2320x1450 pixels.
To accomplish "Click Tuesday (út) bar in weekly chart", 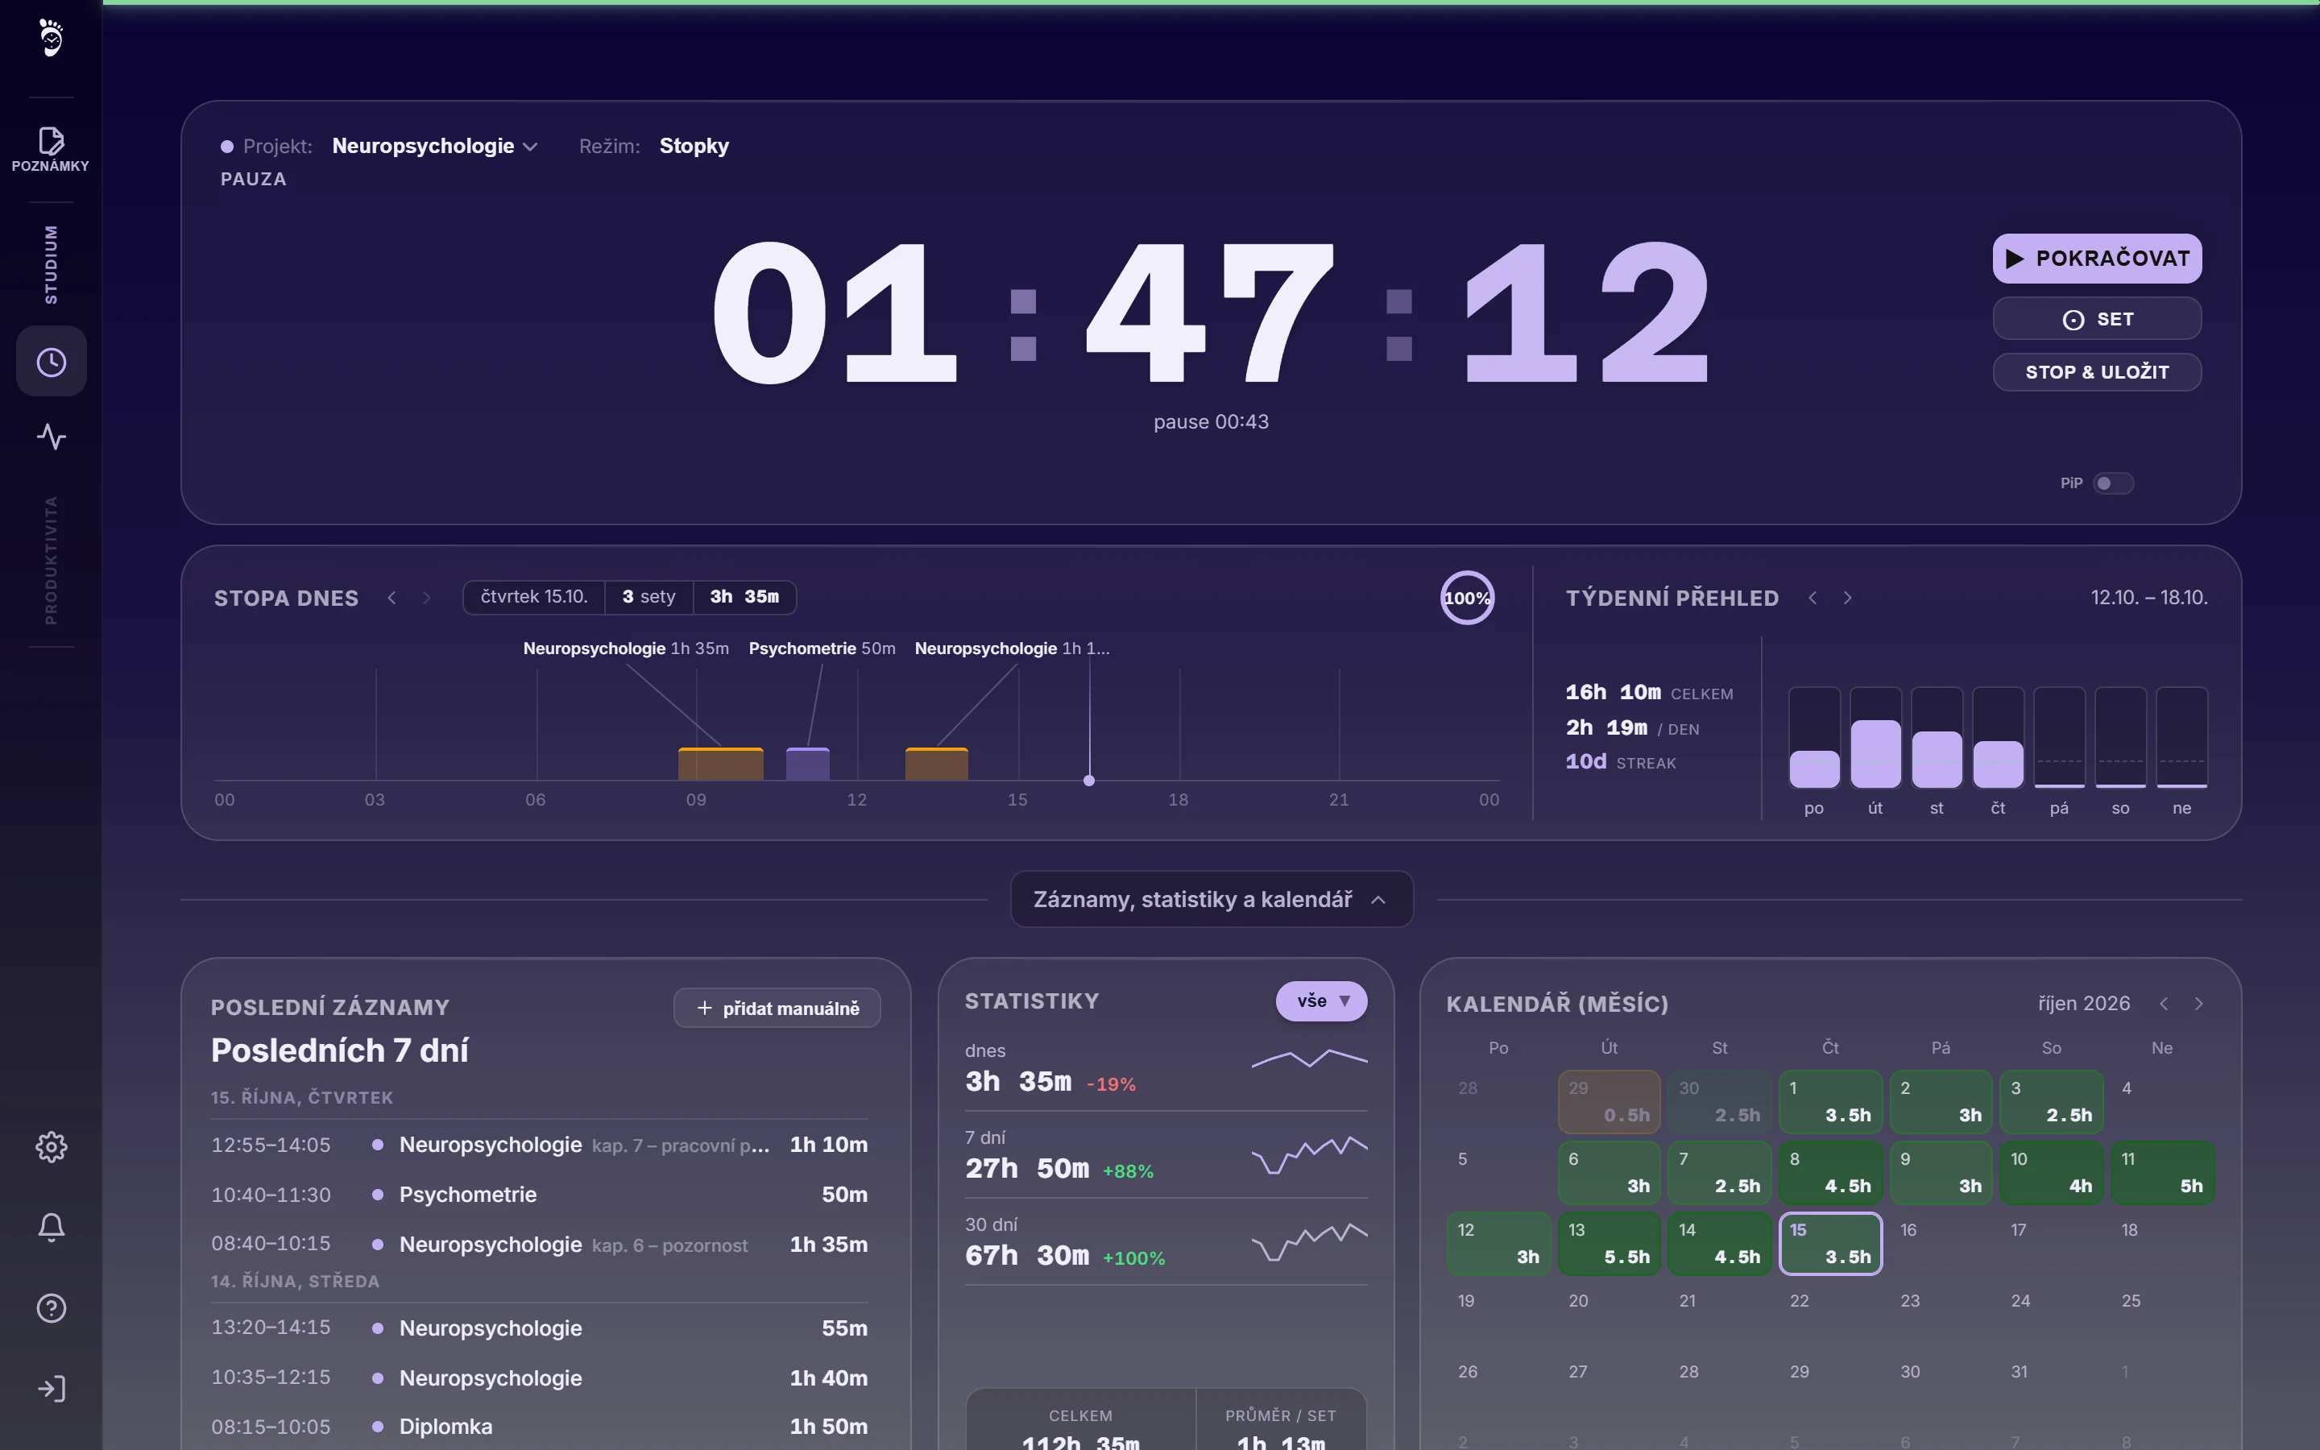I will (x=1875, y=739).
